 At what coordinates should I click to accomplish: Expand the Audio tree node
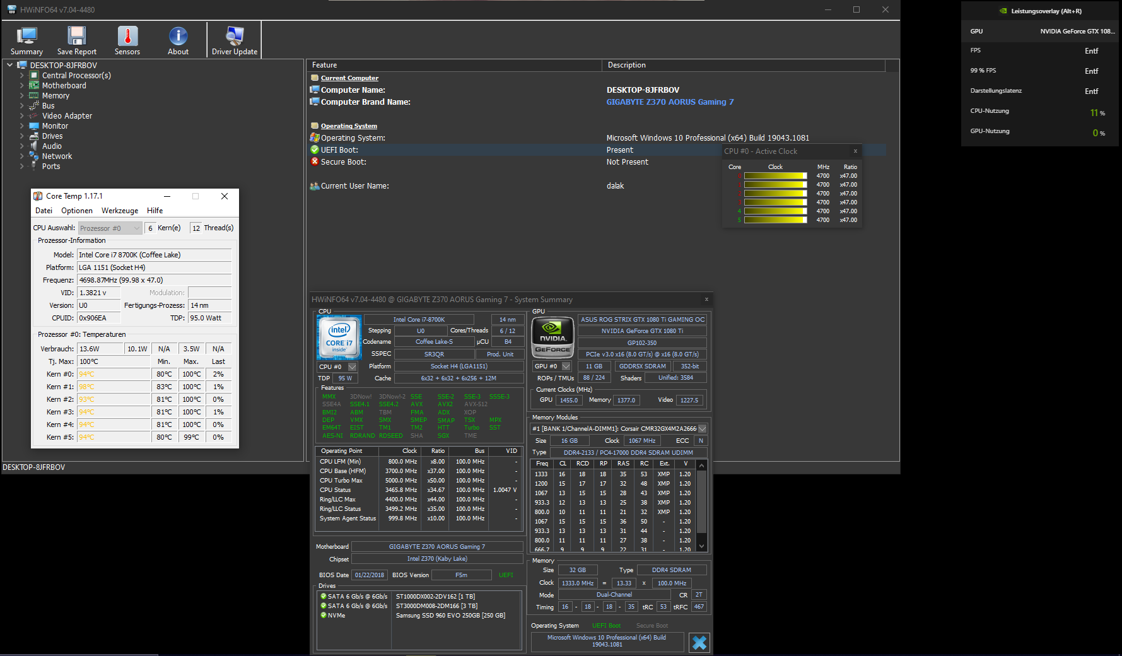(x=22, y=146)
